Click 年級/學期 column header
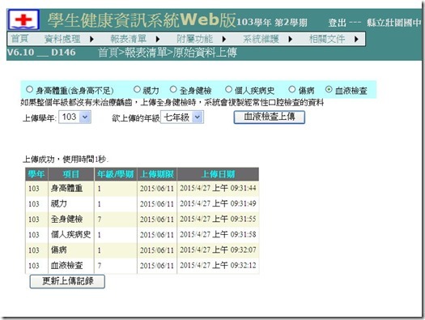This screenshot has width=425, height=320. (x=116, y=174)
